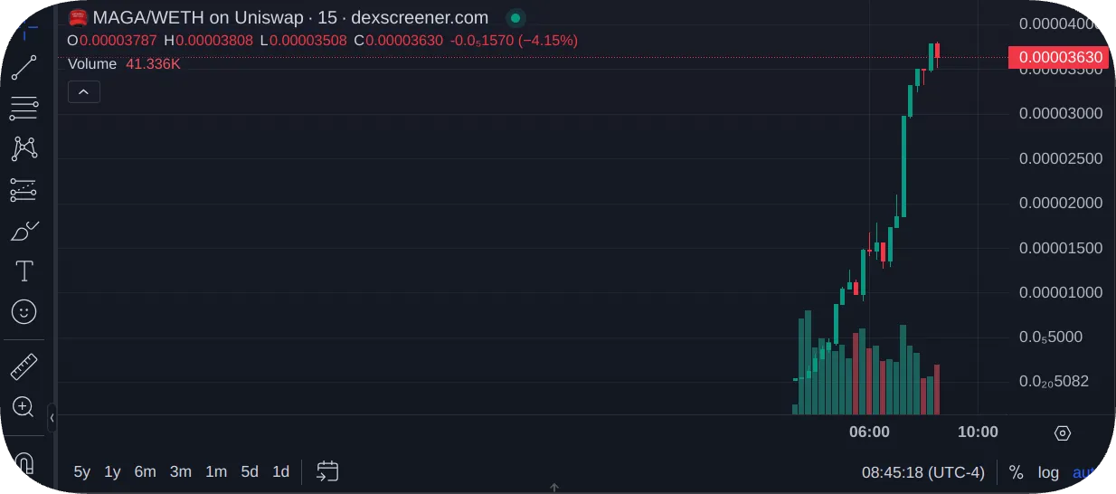
Task: Click the 0.00003000 price axis label
Action: coord(1061,113)
